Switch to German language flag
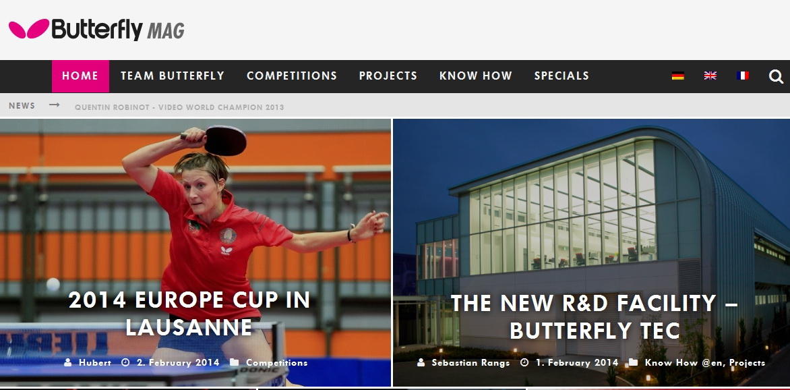 (x=677, y=76)
